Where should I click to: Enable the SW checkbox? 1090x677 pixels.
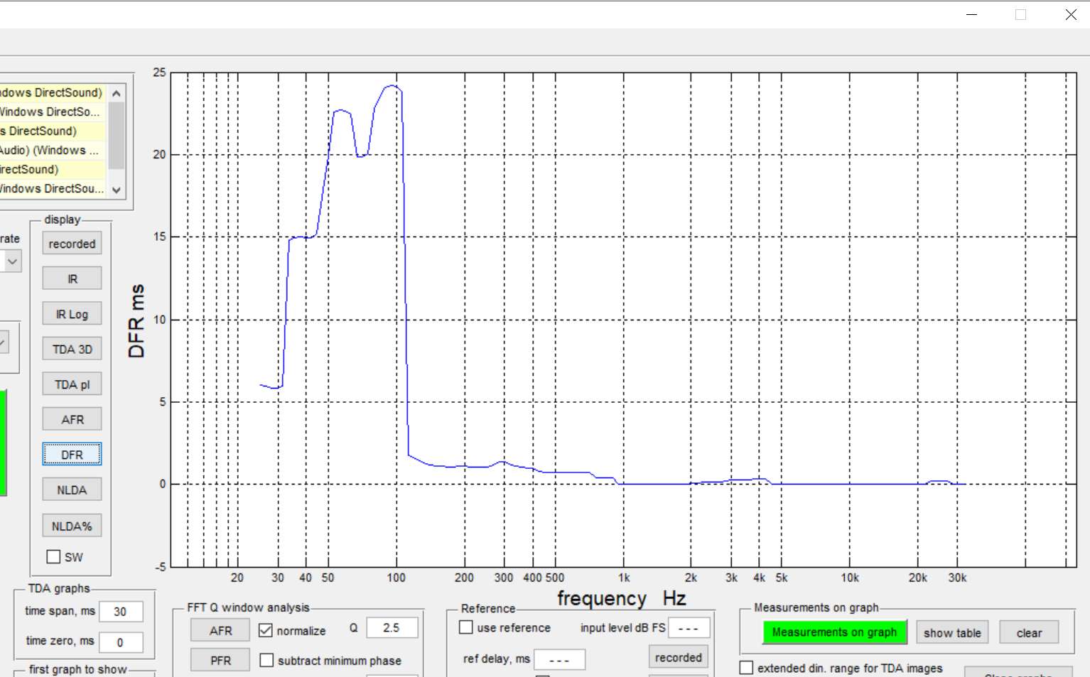[x=53, y=557]
